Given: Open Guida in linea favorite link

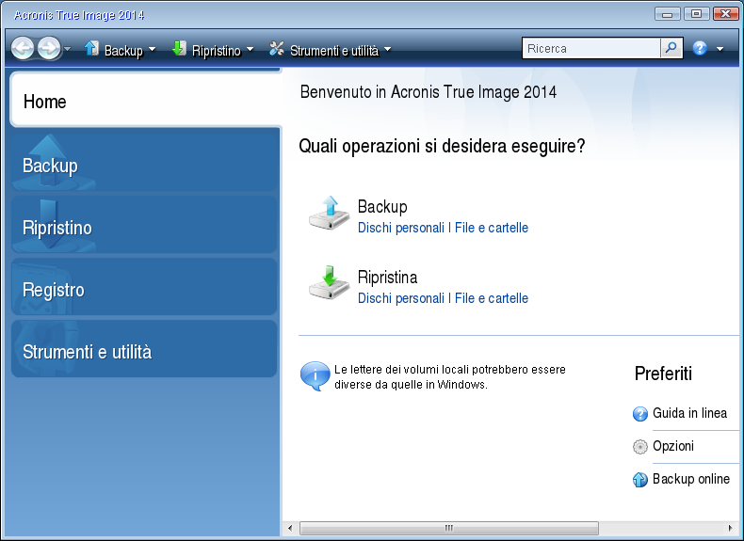Looking at the screenshot, I should point(689,413).
